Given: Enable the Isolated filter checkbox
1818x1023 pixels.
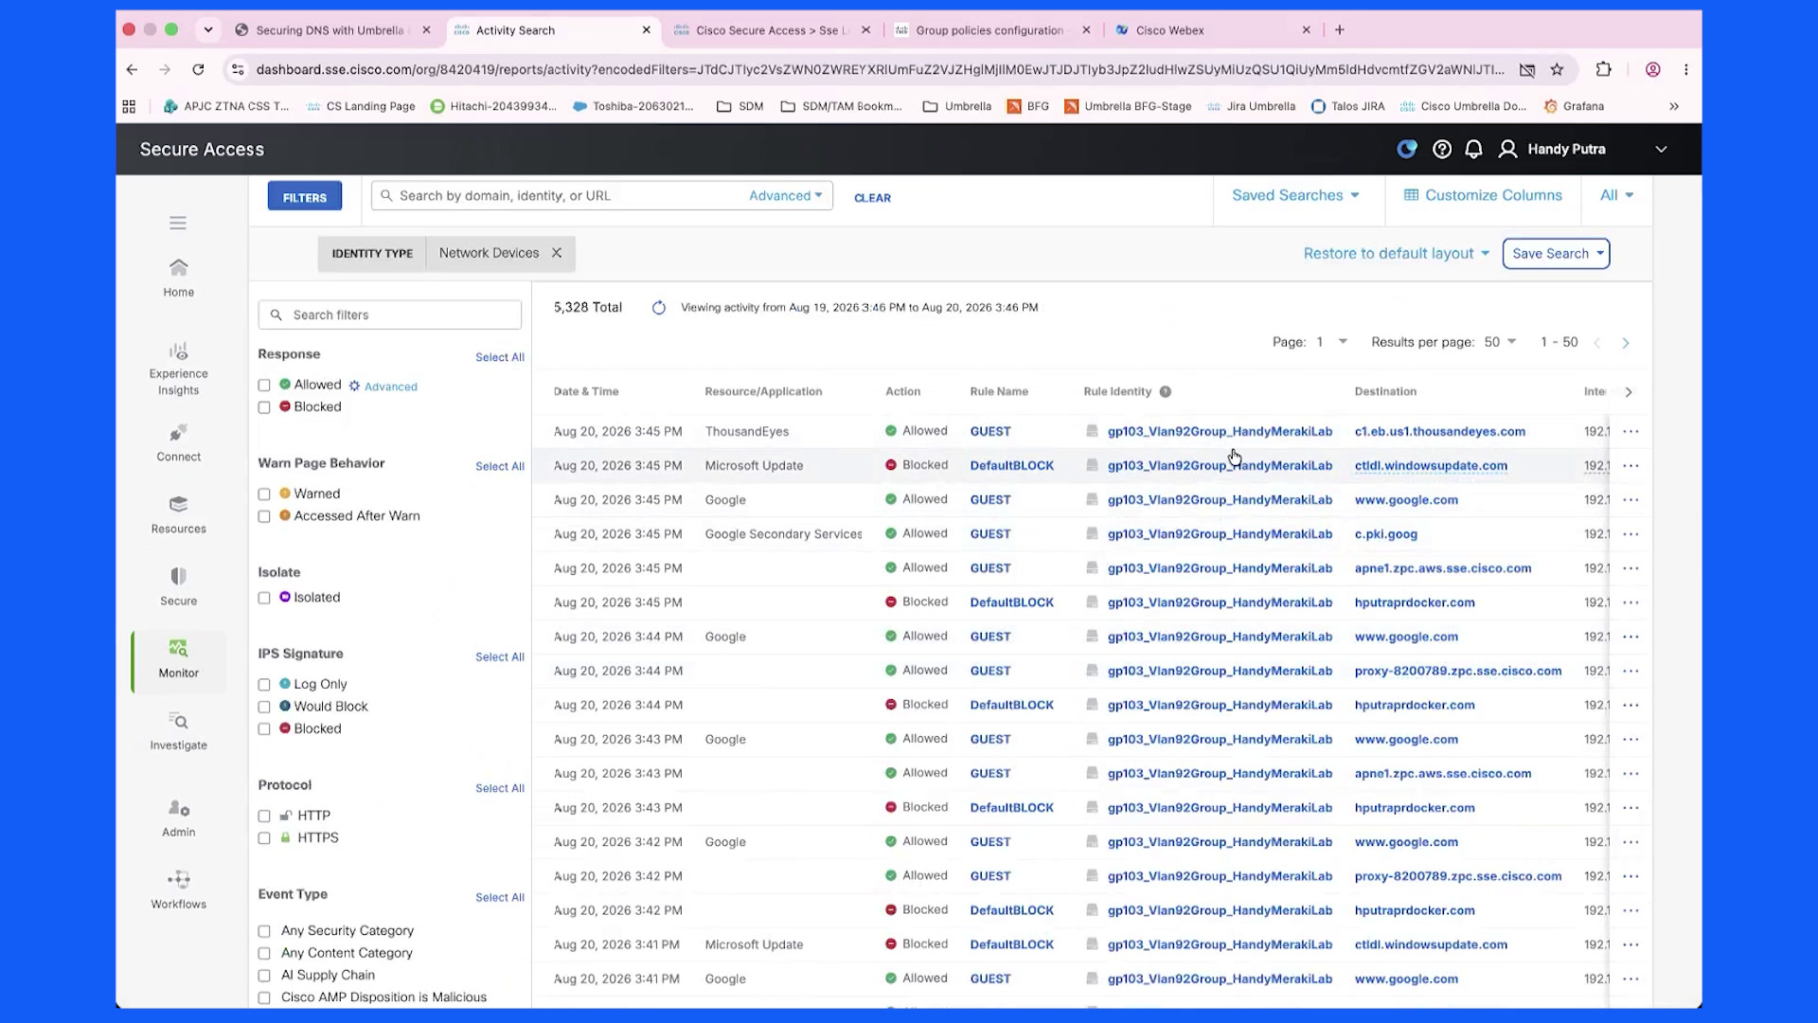Looking at the screenshot, I should coord(264,598).
